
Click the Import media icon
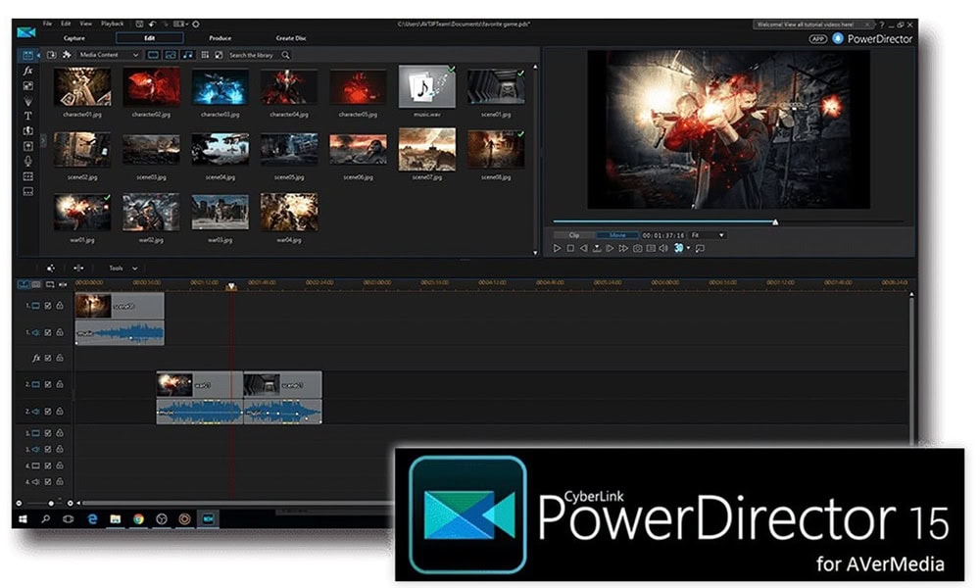[x=52, y=55]
